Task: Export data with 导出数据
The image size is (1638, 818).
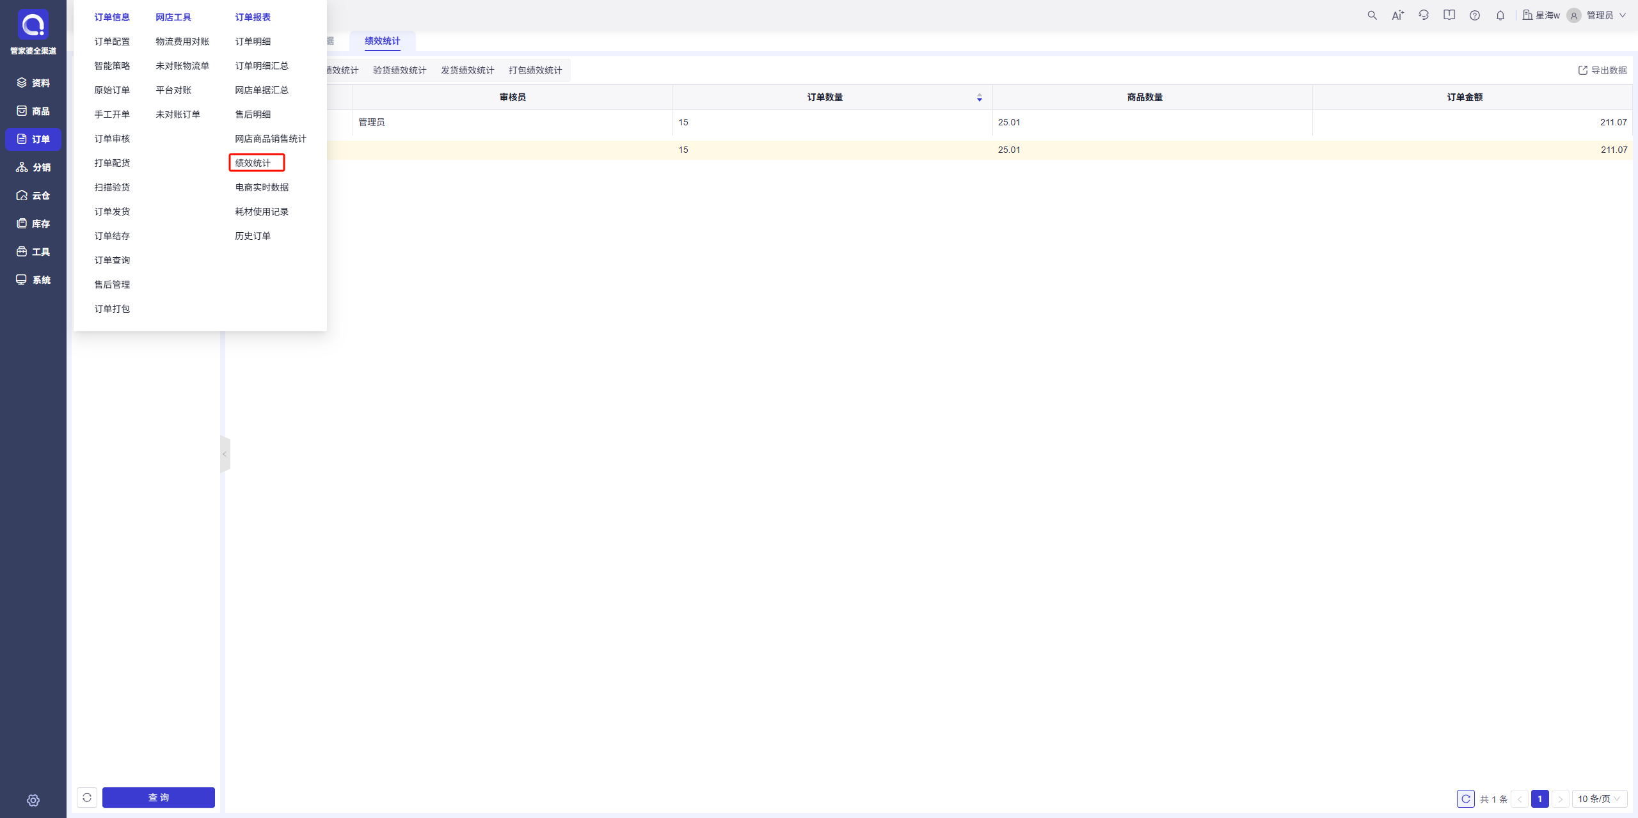Action: tap(1602, 70)
